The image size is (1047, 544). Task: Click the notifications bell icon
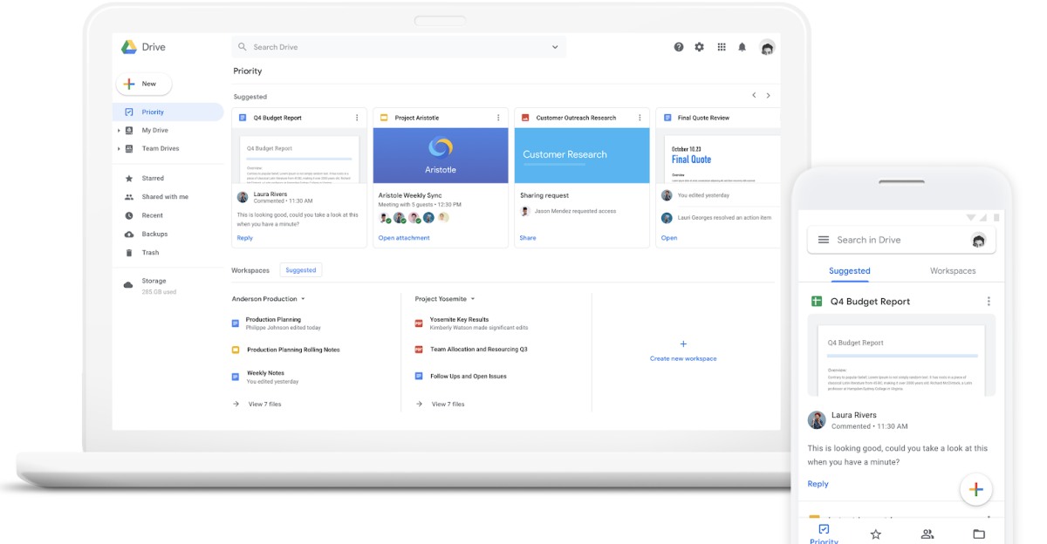pyautogui.click(x=742, y=47)
